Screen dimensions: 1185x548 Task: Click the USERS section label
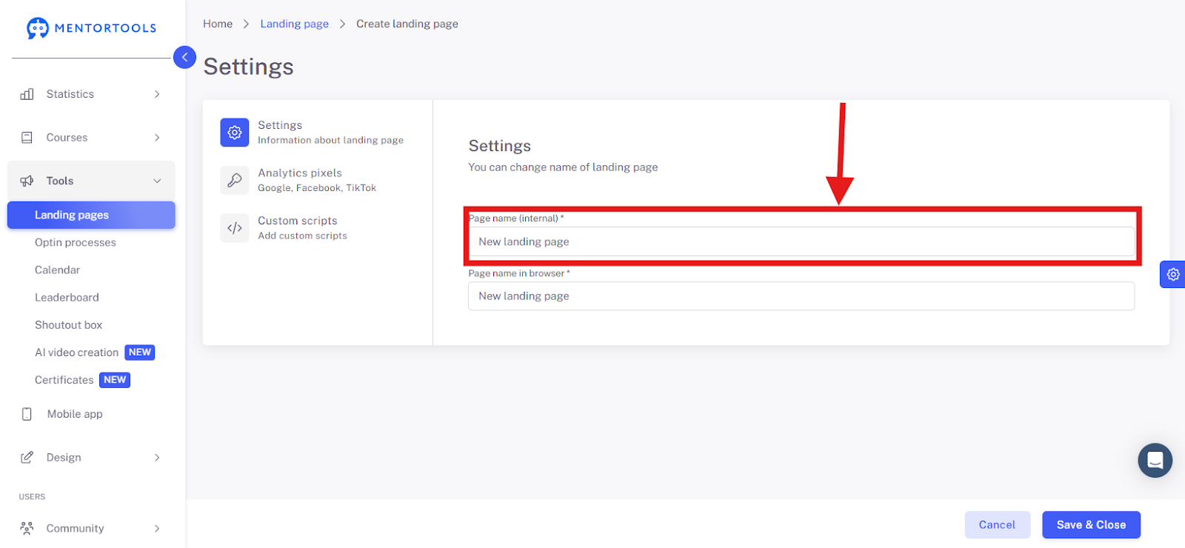32,497
